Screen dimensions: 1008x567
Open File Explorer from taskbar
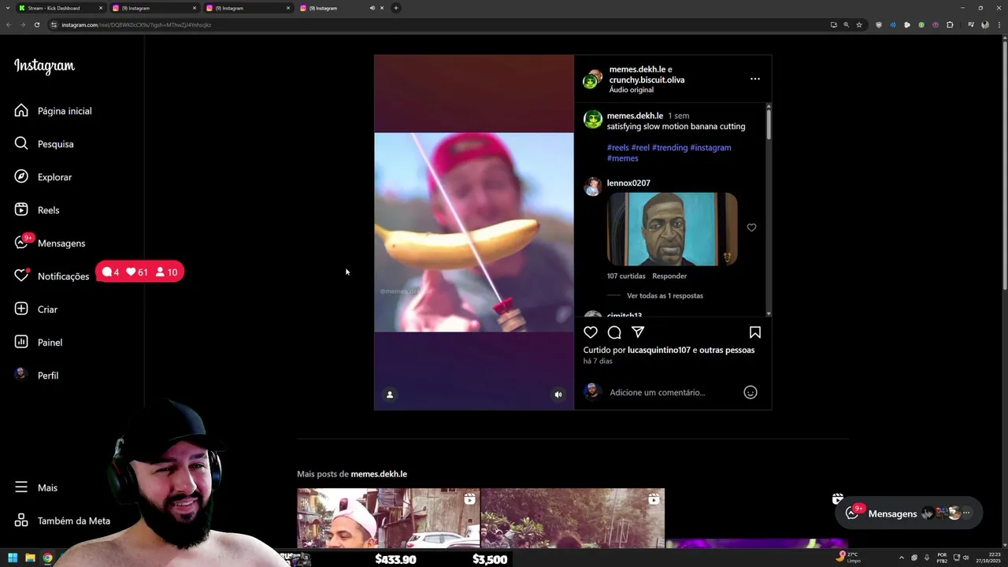point(30,558)
